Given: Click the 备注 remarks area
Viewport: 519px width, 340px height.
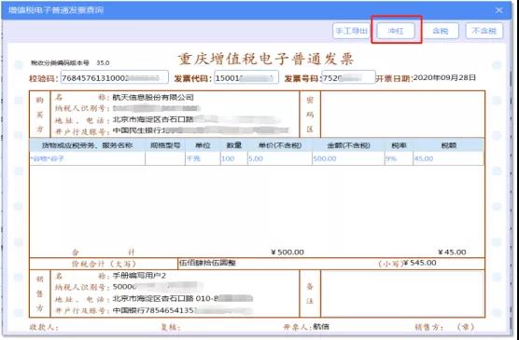Looking at the screenshot, I should coord(402,293).
